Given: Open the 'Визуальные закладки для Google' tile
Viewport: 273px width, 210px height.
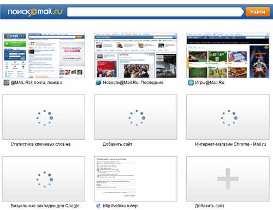Looking at the screenshot, I should tap(44, 179).
